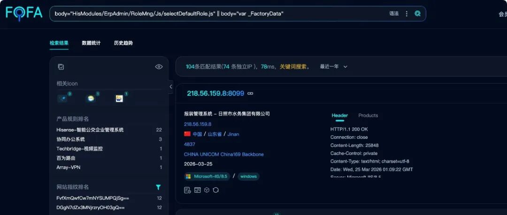The height and width of the screenshot is (215, 507).
Task: Click the 关键词搜索 keyword search link
Action: (x=292, y=67)
